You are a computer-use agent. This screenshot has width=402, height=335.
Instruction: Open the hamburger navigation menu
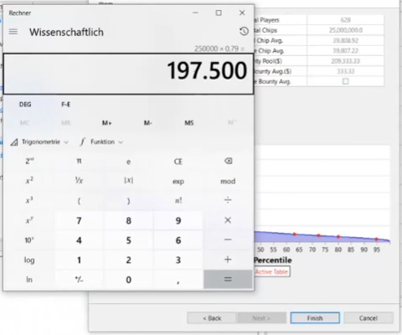point(13,32)
